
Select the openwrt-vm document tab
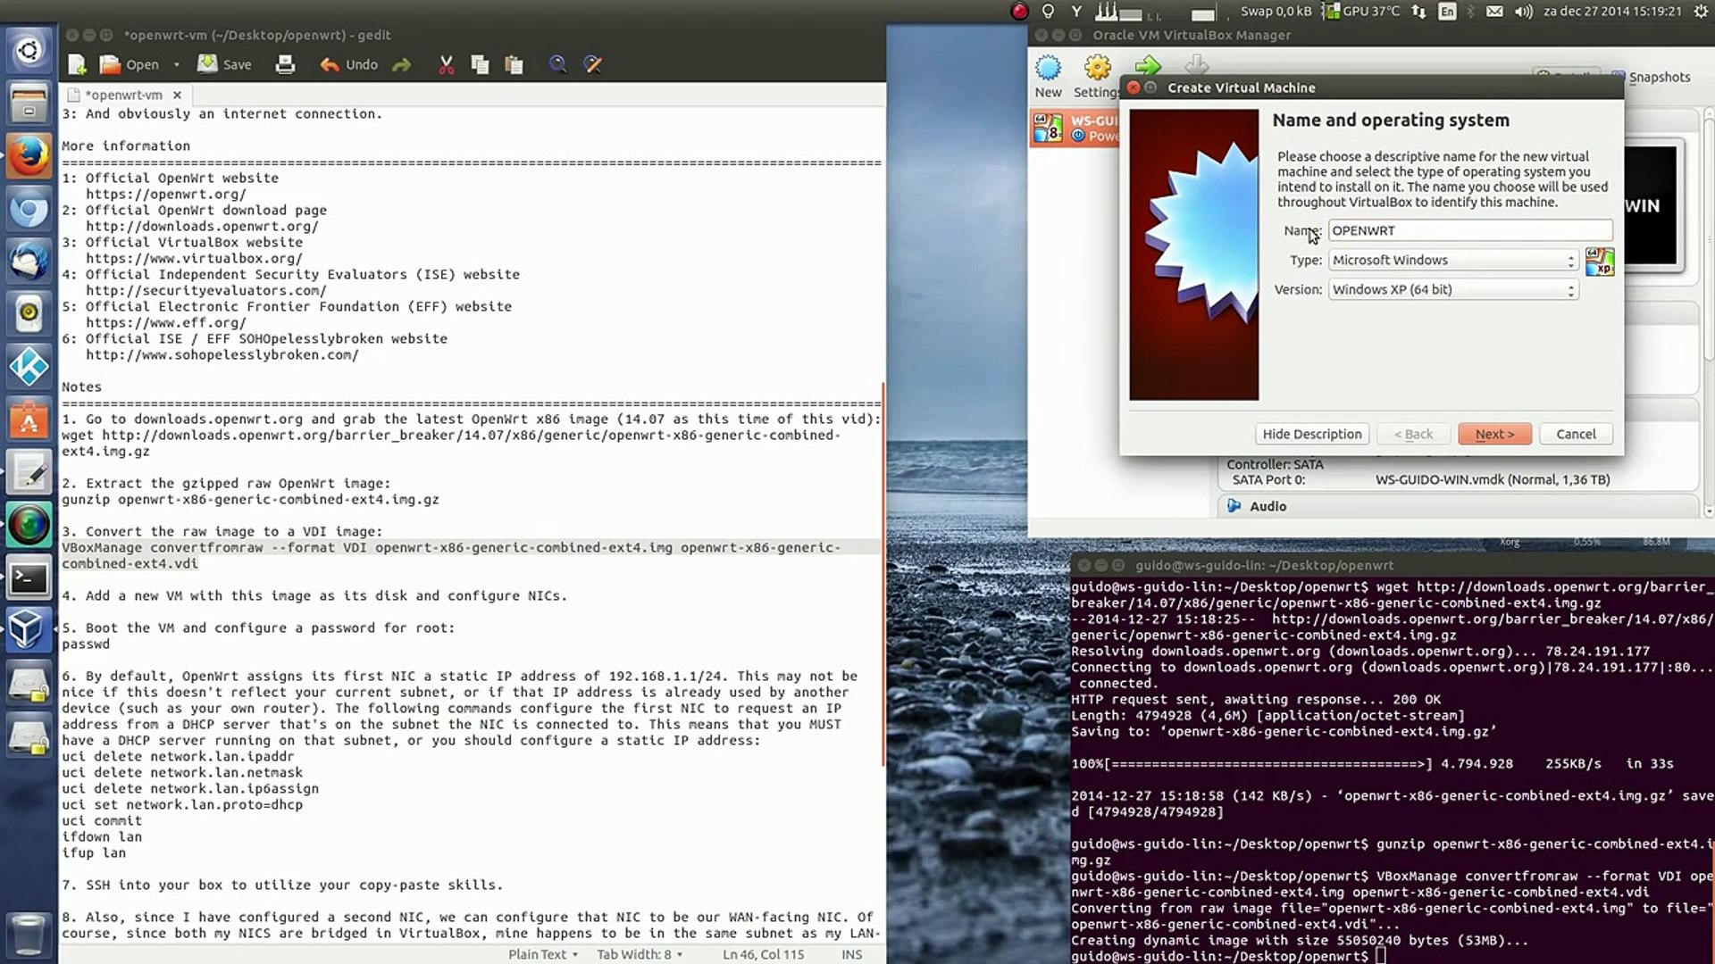click(123, 95)
